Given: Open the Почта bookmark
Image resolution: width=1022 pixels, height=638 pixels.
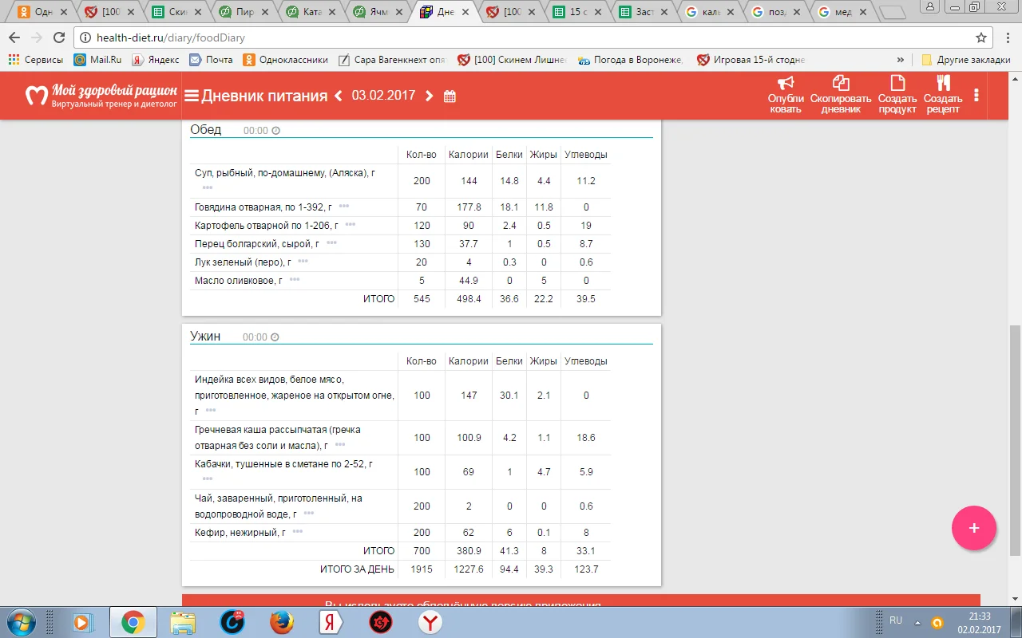Looking at the screenshot, I should (x=211, y=60).
